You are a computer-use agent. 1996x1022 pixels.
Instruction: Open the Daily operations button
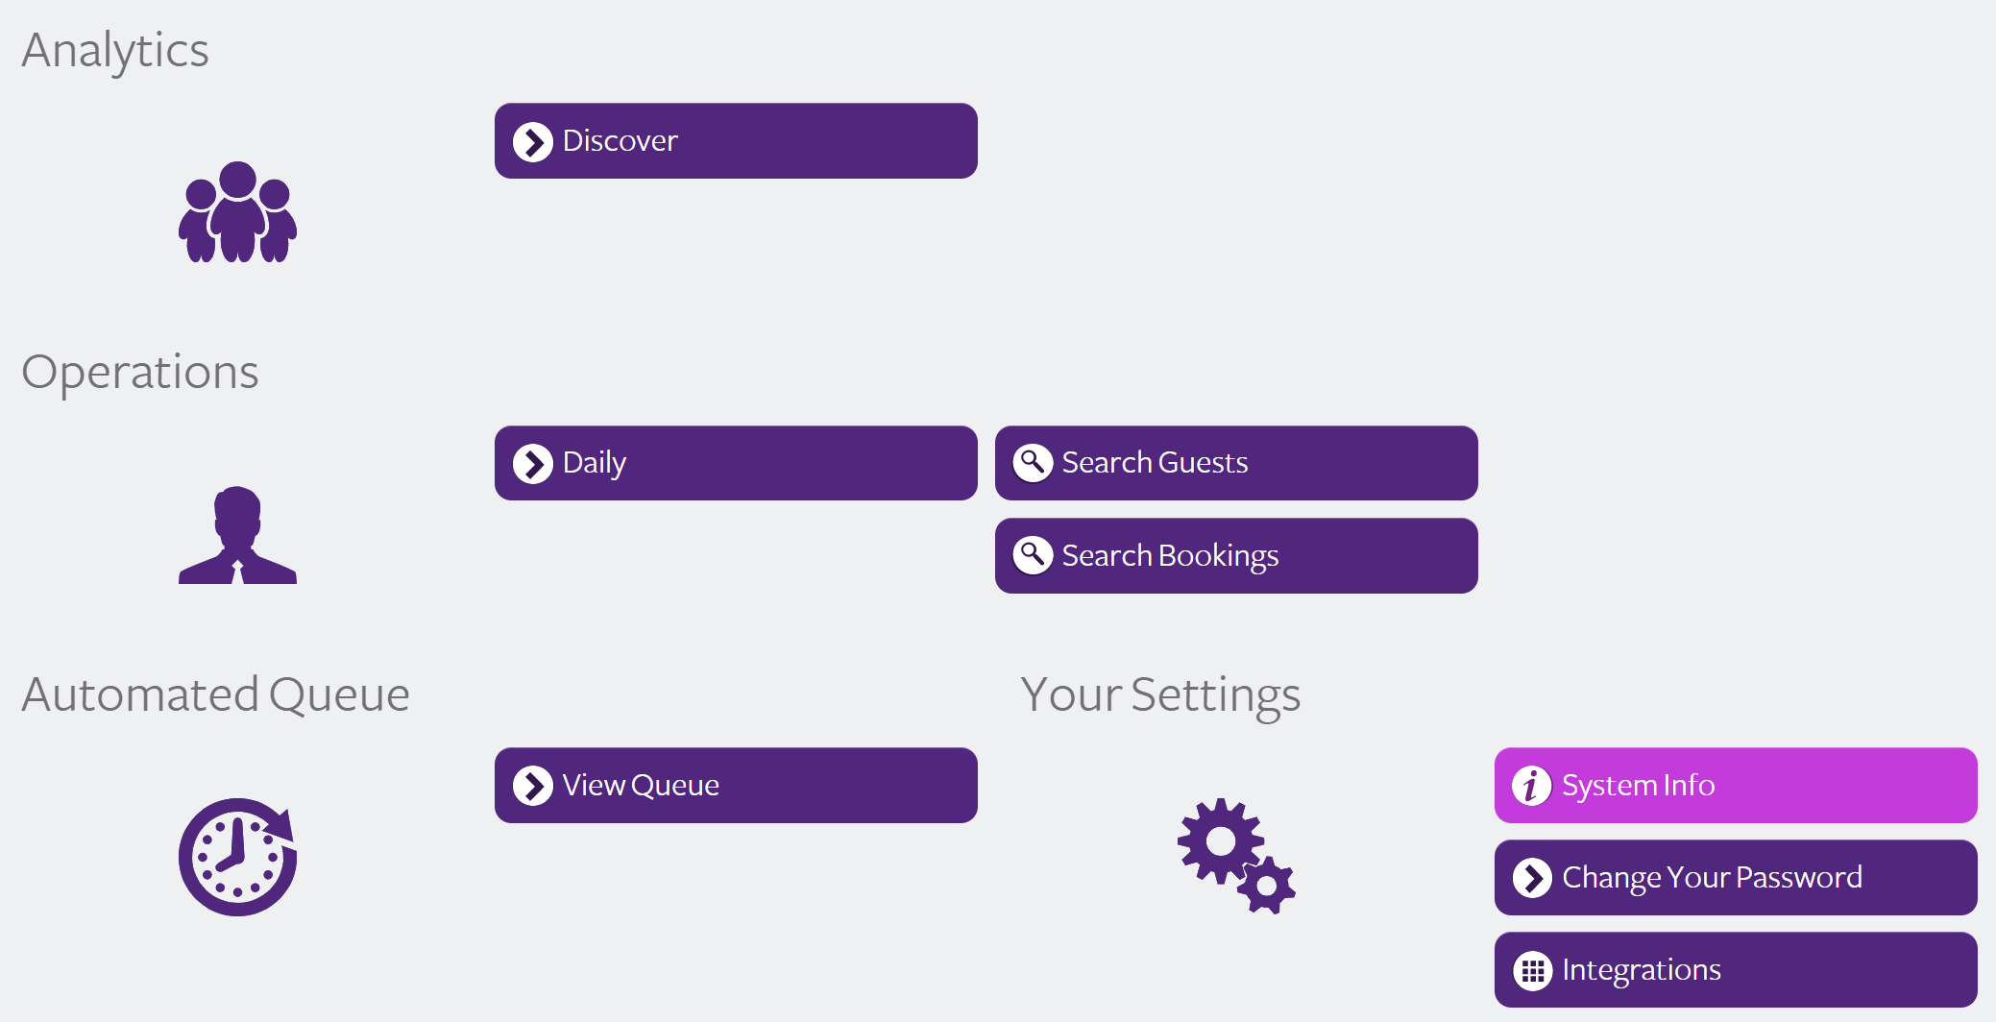pyautogui.click(x=736, y=463)
